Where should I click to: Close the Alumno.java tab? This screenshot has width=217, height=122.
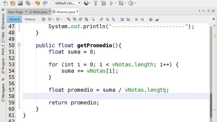click(x=78, y=12)
